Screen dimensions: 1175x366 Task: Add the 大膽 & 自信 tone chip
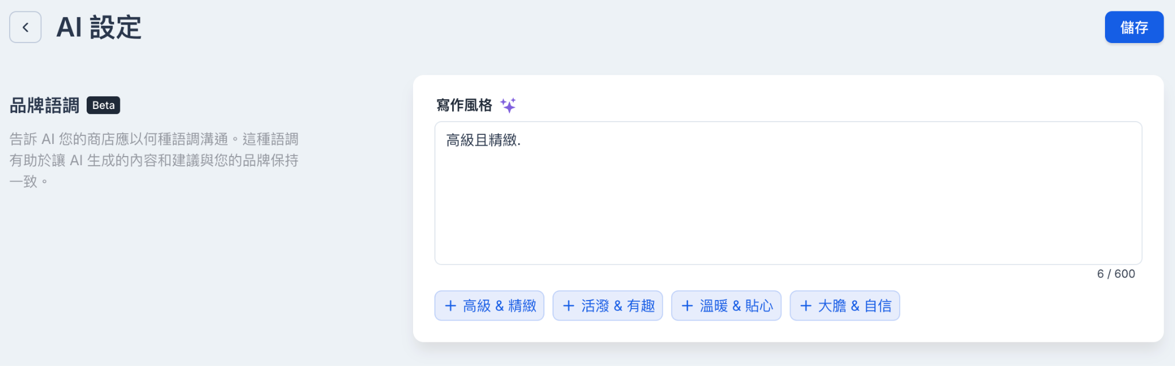tap(845, 306)
